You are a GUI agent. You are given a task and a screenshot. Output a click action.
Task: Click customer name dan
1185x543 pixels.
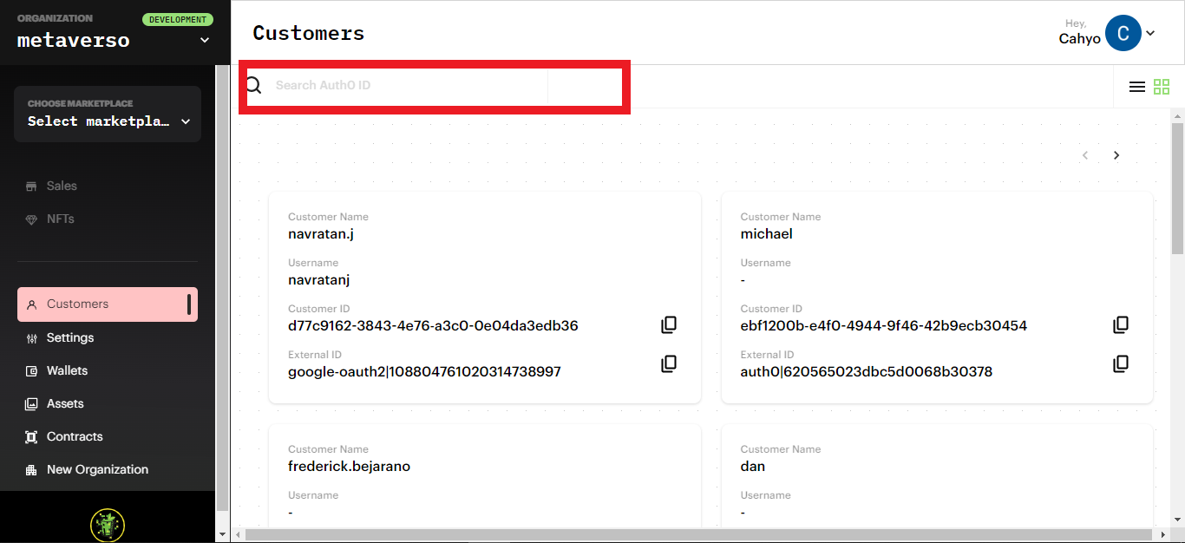(752, 467)
